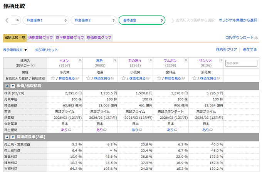This screenshot has width=262, height=172.
Task: Open 株価を見る for 力の源H
Action: [139, 78]
